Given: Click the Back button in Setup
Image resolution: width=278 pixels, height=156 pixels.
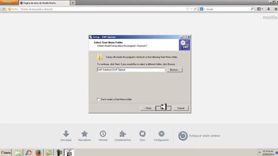Looking at the screenshot, I should tap(148, 108).
